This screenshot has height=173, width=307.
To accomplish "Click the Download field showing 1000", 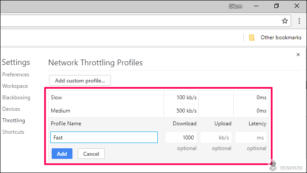I will tap(181, 137).
